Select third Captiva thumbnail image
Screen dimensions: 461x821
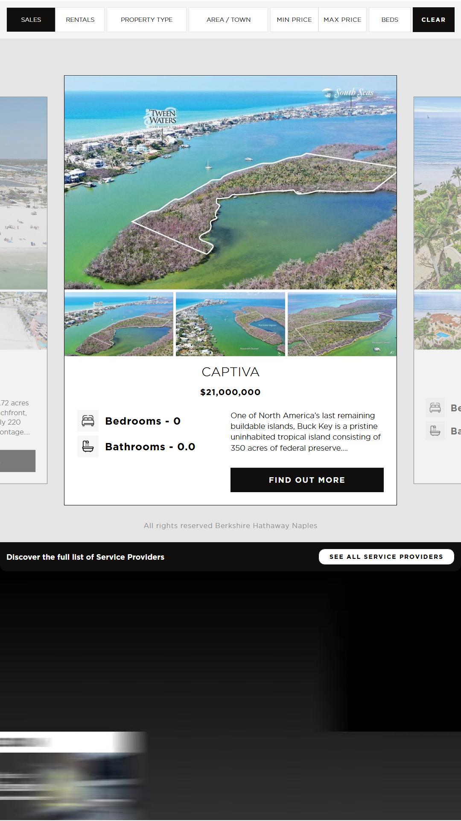342,324
